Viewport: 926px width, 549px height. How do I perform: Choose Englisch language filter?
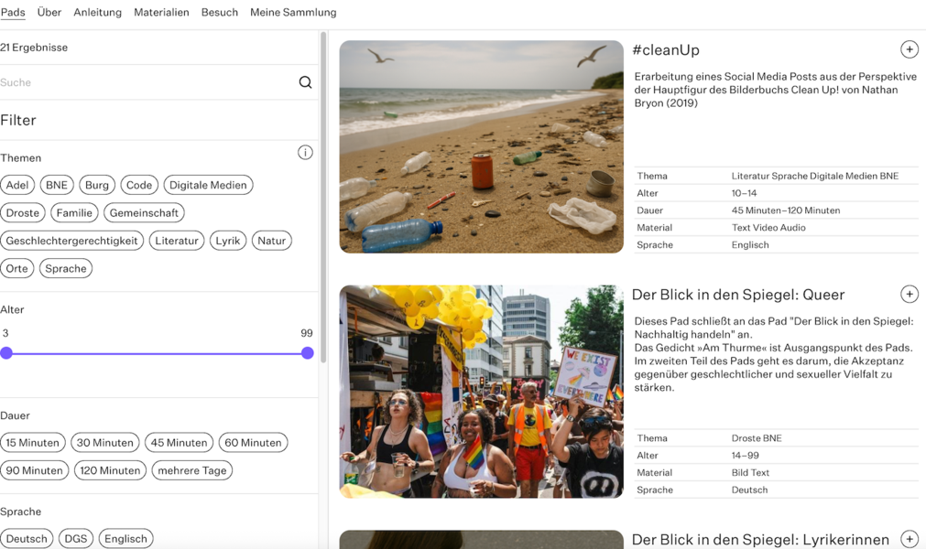pyautogui.click(x=125, y=539)
